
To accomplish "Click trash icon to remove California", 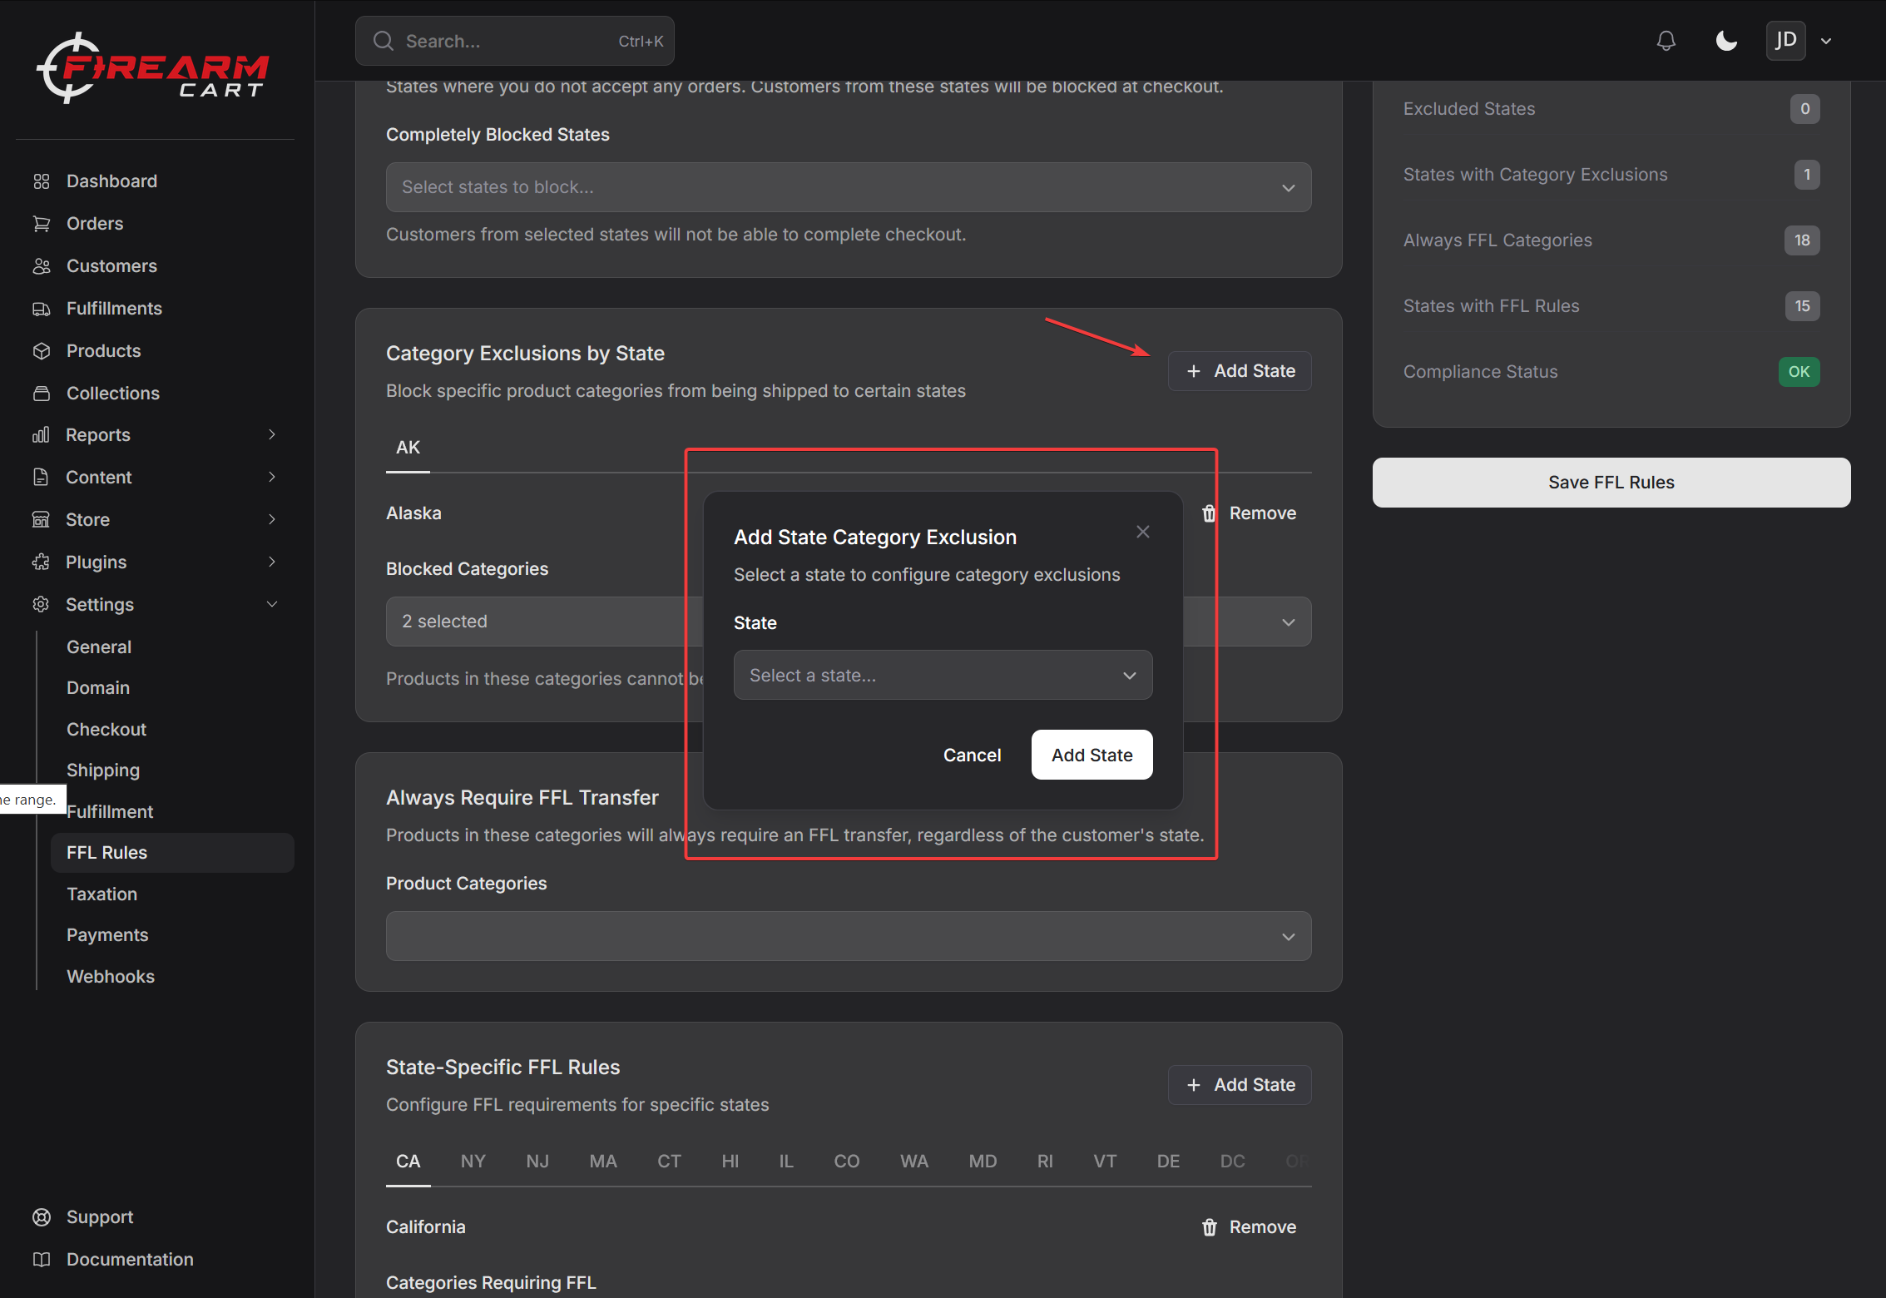I will click(1209, 1227).
